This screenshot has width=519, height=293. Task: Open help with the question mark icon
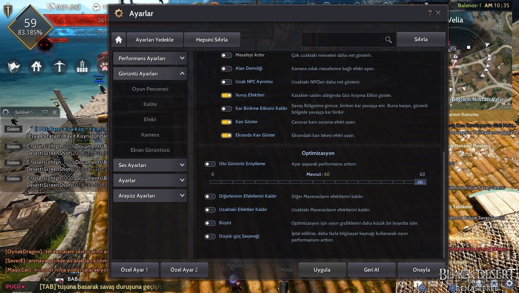[430, 13]
